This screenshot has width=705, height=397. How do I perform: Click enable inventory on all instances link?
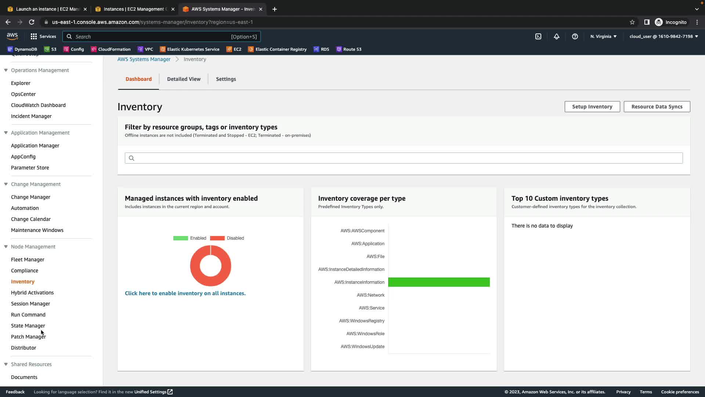coord(185,293)
